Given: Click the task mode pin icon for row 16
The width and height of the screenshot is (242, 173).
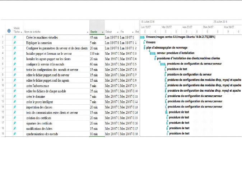Looking at the screenshot, I should 15,118.
